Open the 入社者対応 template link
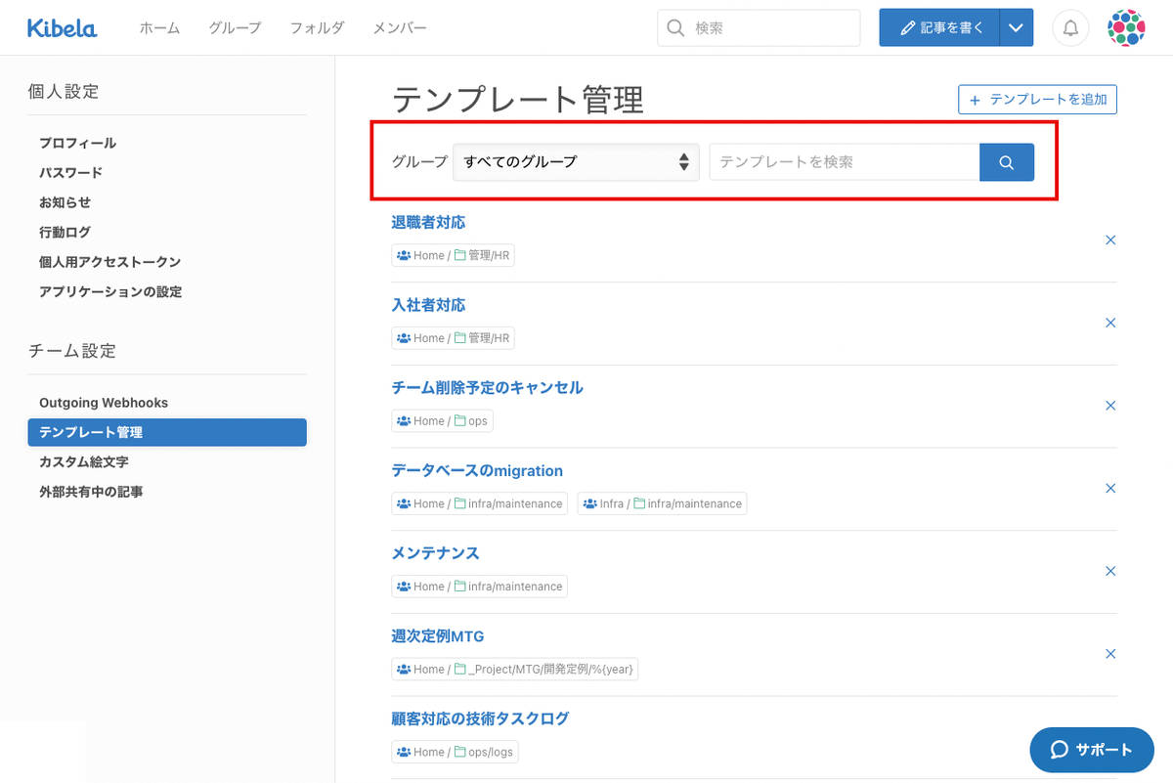 point(428,305)
